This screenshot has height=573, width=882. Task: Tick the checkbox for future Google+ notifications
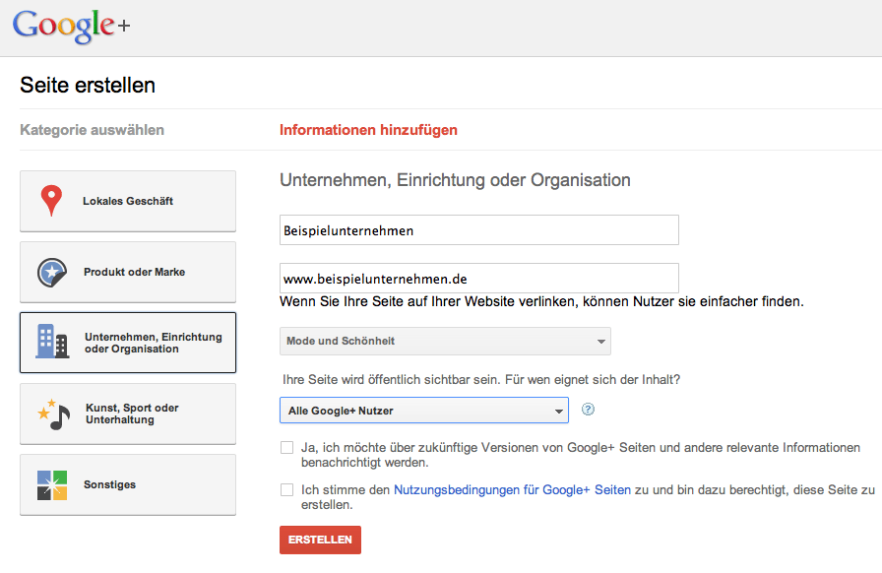point(286,448)
